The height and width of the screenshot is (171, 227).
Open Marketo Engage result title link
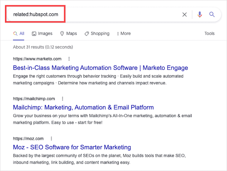(100, 68)
